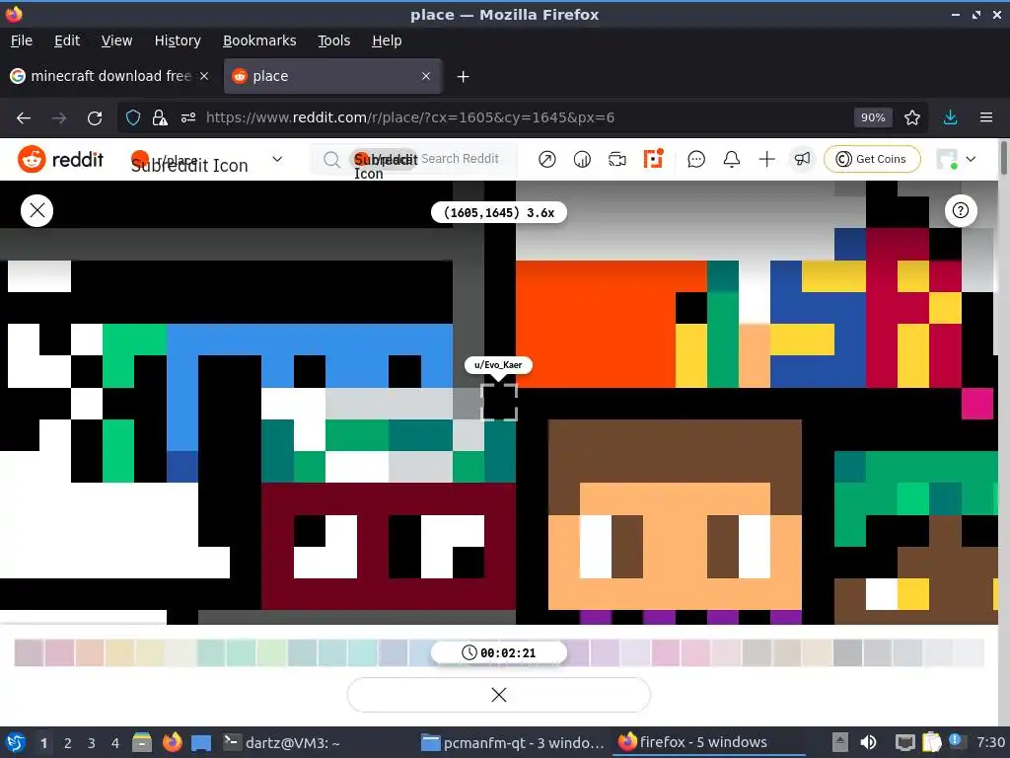This screenshot has height=758, width=1010.
Task: Open site permissions icon in address bar
Action: coord(188,117)
